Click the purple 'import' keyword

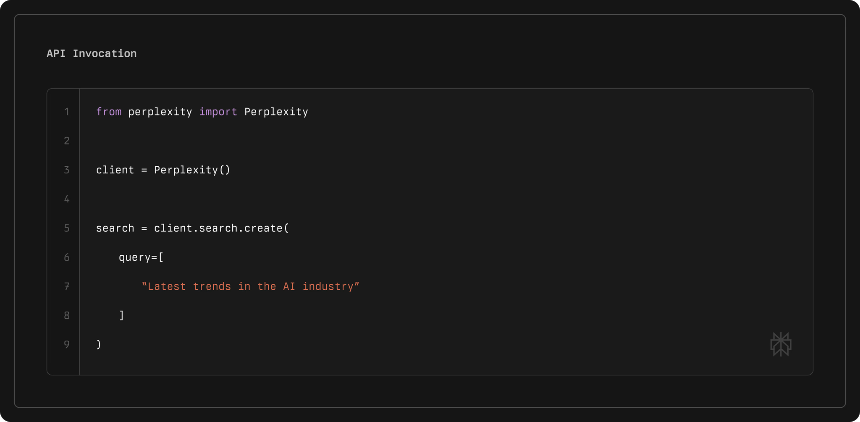point(218,112)
